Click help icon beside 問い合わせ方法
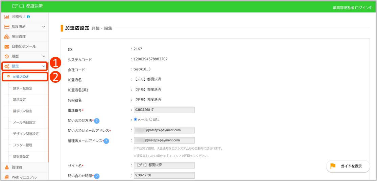377x181 pixels. pos(96,121)
